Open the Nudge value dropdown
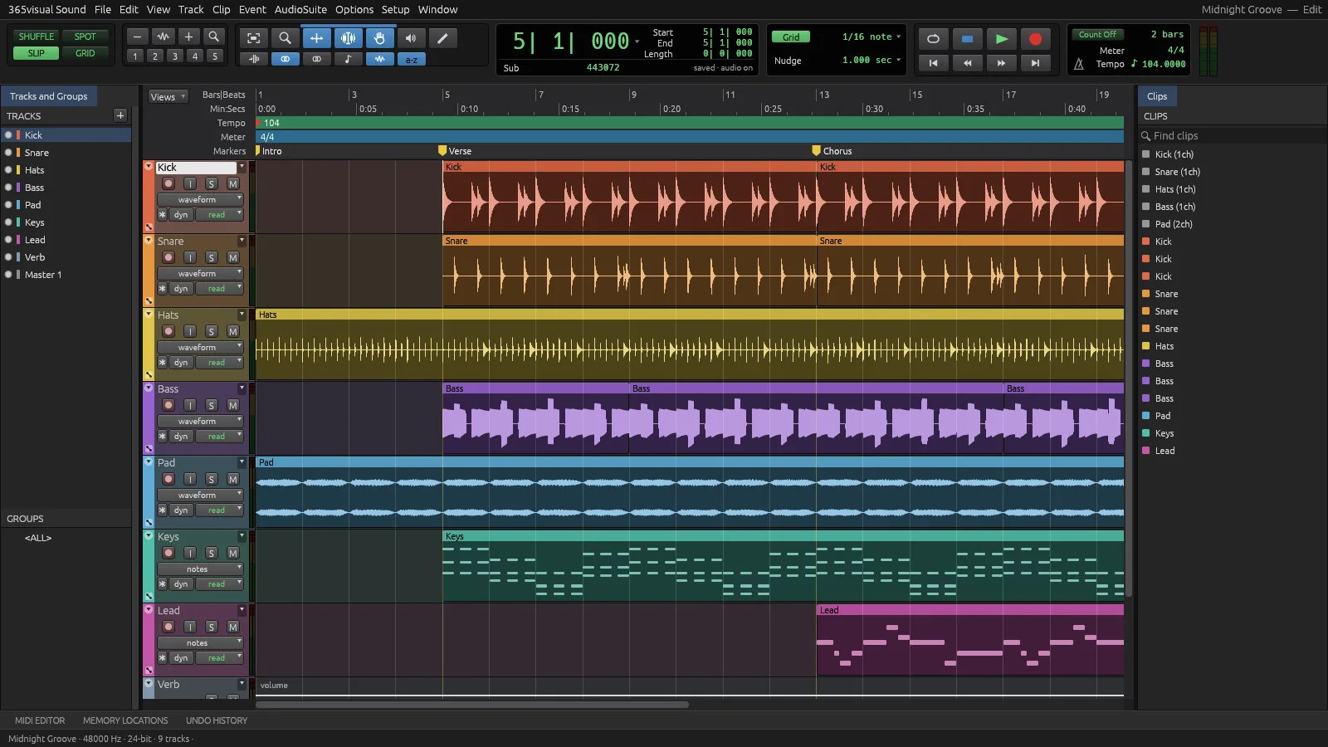 pyautogui.click(x=870, y=60)
